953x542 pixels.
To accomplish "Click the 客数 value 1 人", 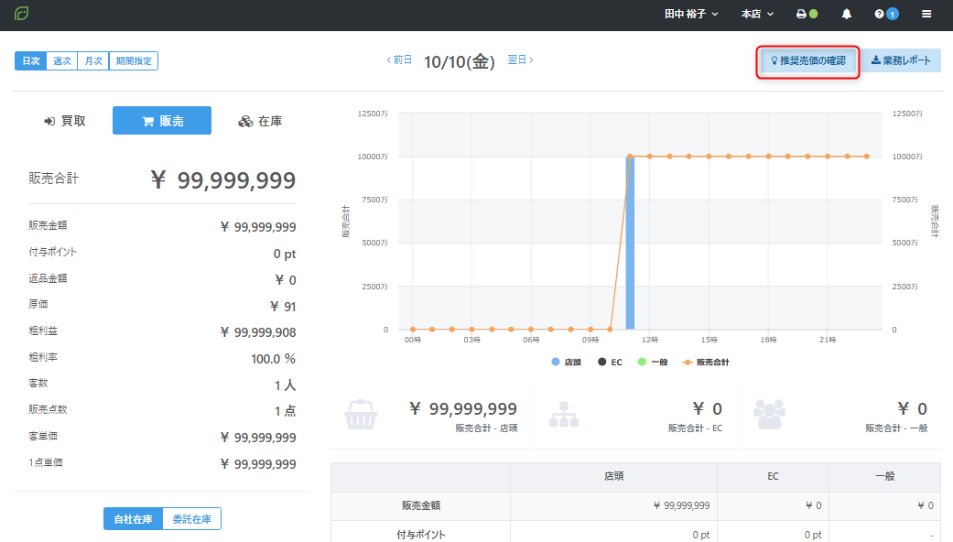I will point(285,385).
